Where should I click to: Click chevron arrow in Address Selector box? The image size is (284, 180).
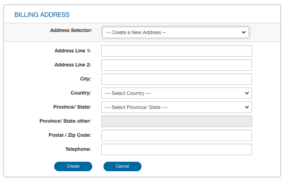point(244,32)
